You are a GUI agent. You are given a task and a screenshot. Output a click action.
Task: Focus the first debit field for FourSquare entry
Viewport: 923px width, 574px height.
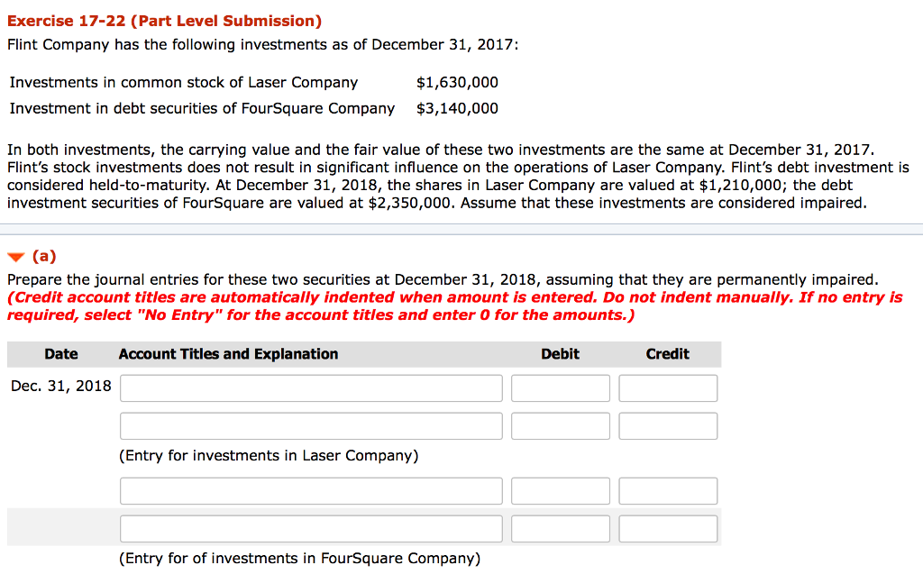[x=560, y=491]
